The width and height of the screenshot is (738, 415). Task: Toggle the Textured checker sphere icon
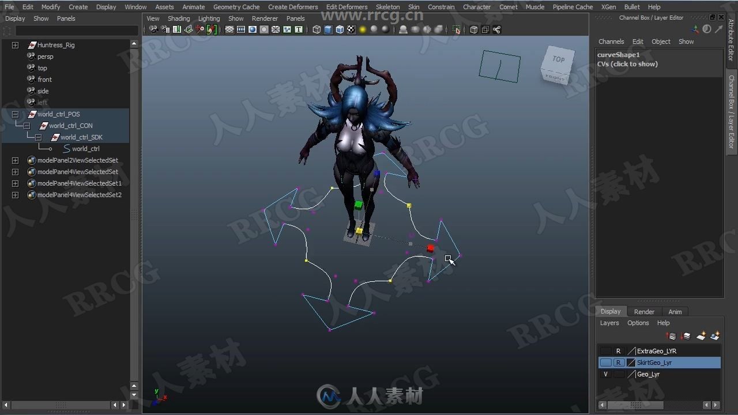click(x=351, y=29)
